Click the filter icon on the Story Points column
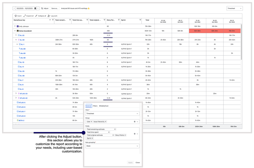254x168 pixels. (x=119, y=20)
